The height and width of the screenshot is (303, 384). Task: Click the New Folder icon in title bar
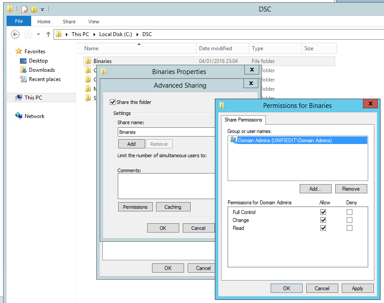[x=34, y=9]
